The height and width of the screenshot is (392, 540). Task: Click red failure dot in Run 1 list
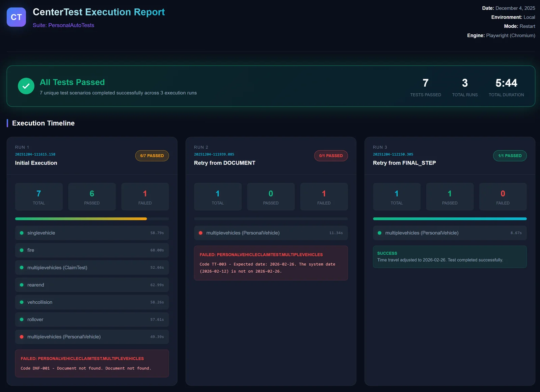(x=22, y=337)
